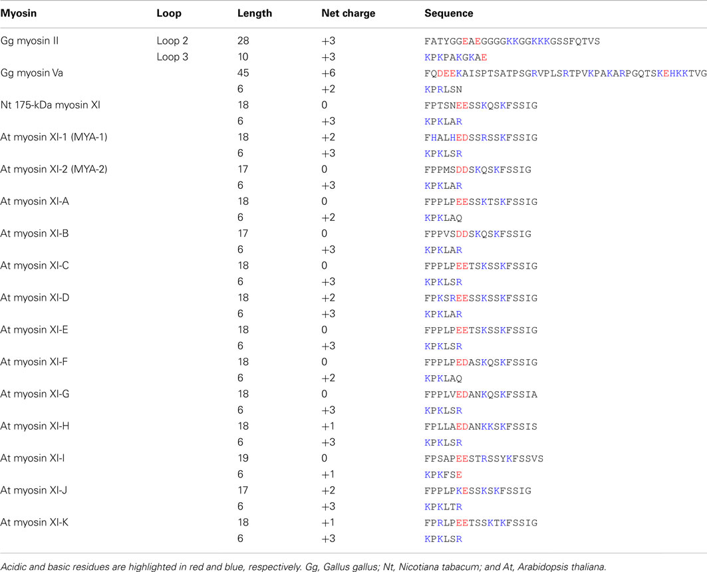707x572 pixels.
Task: Select At myosin XI-C label
Action: [x=35, y=265]
